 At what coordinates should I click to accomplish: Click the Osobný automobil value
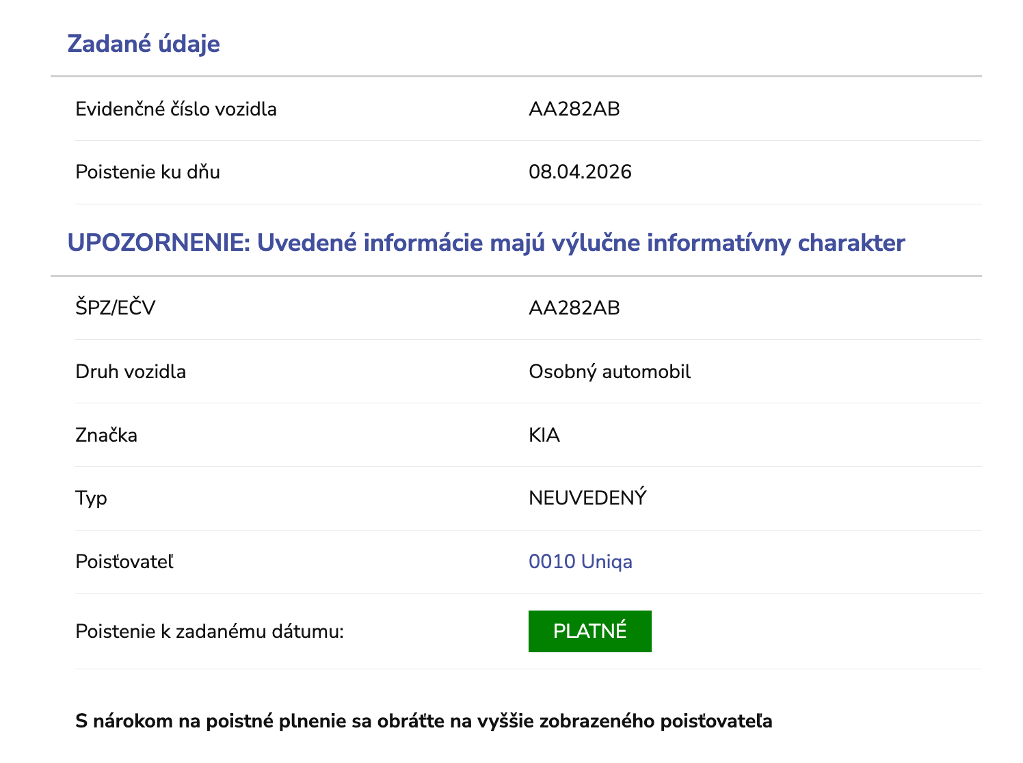[x=610, y=371]
